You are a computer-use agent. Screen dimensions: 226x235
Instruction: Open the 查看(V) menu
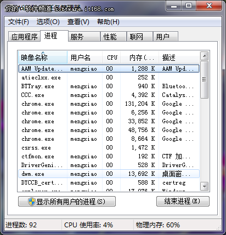pos(78,22)
